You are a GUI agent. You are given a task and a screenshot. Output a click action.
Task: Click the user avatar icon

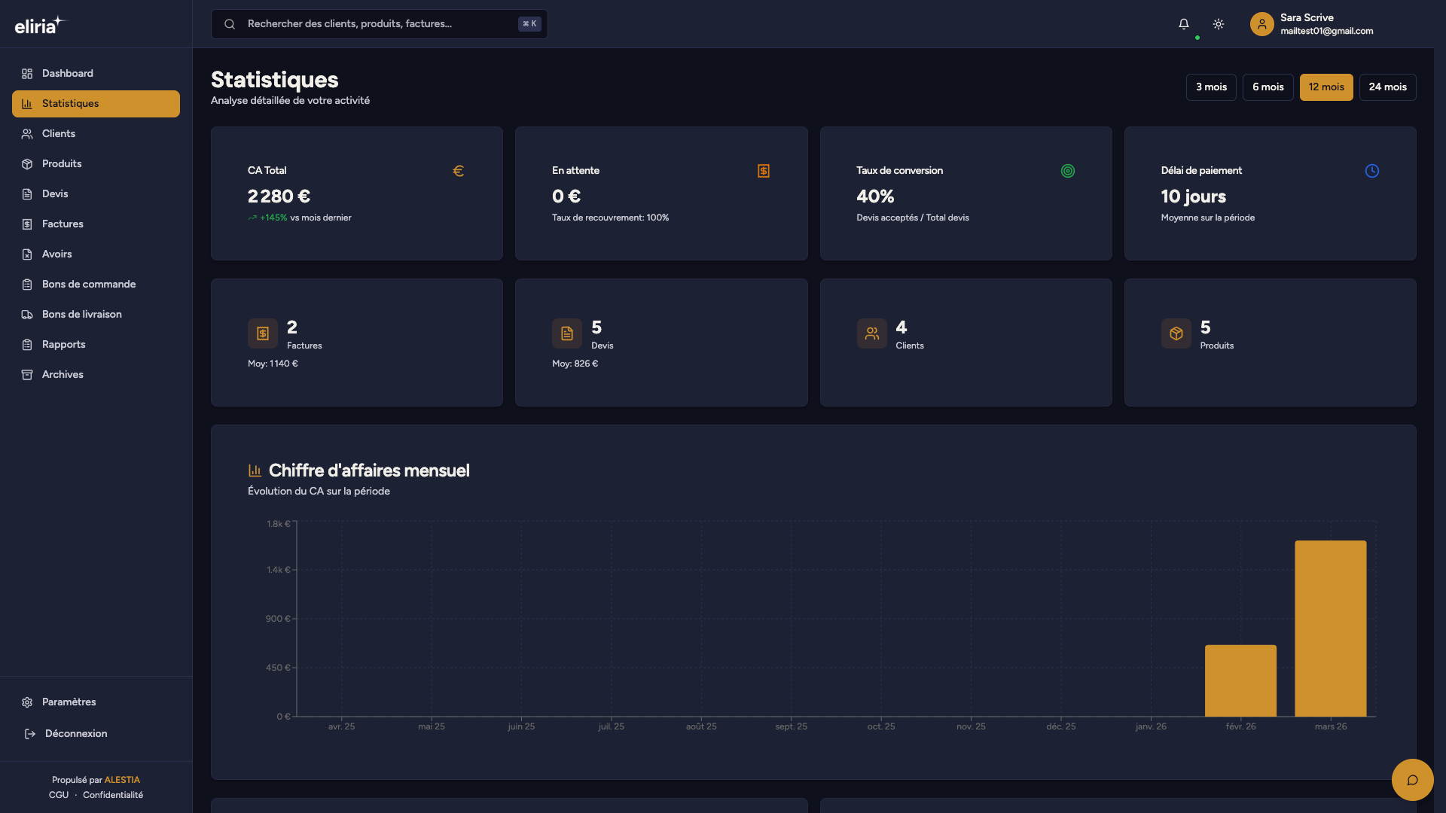point(1261,24)
